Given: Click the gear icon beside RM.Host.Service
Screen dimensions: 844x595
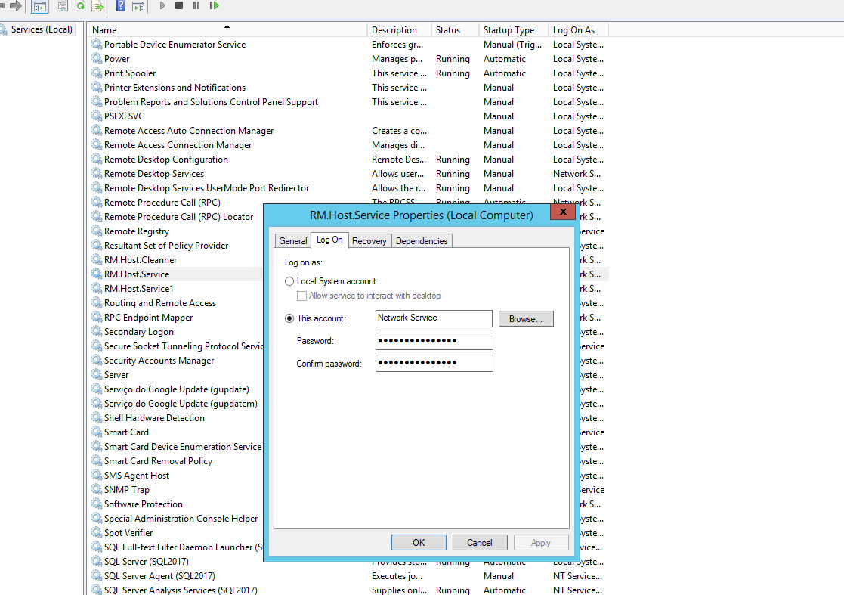Looking at the screenshot, I should [x=97, y=274].
